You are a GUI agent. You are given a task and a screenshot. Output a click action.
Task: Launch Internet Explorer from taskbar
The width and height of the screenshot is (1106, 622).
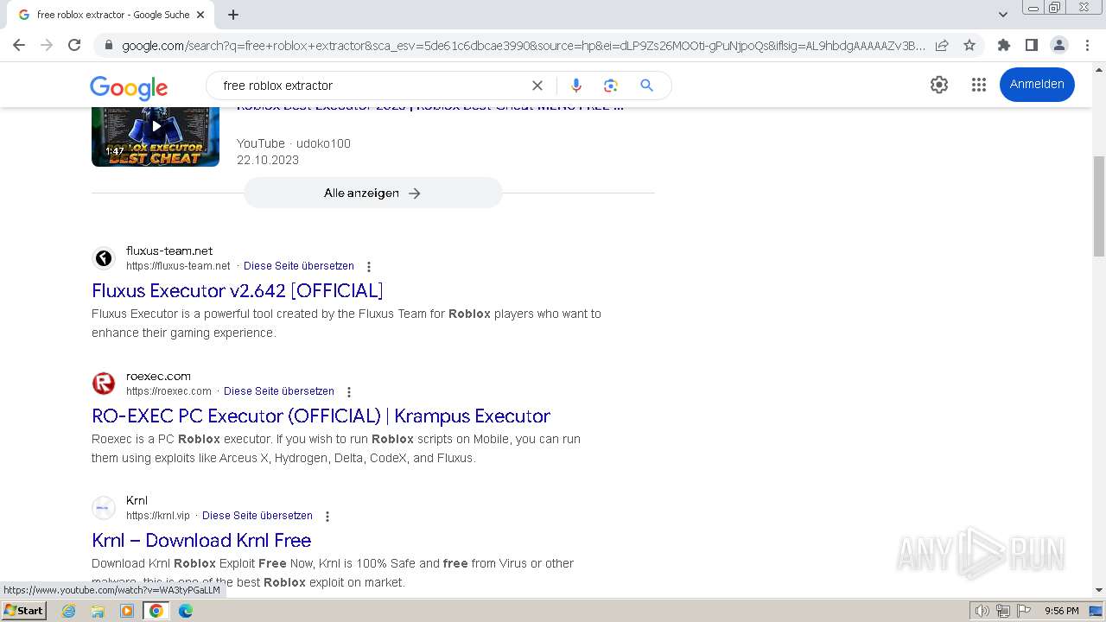(x=69, y=611)
